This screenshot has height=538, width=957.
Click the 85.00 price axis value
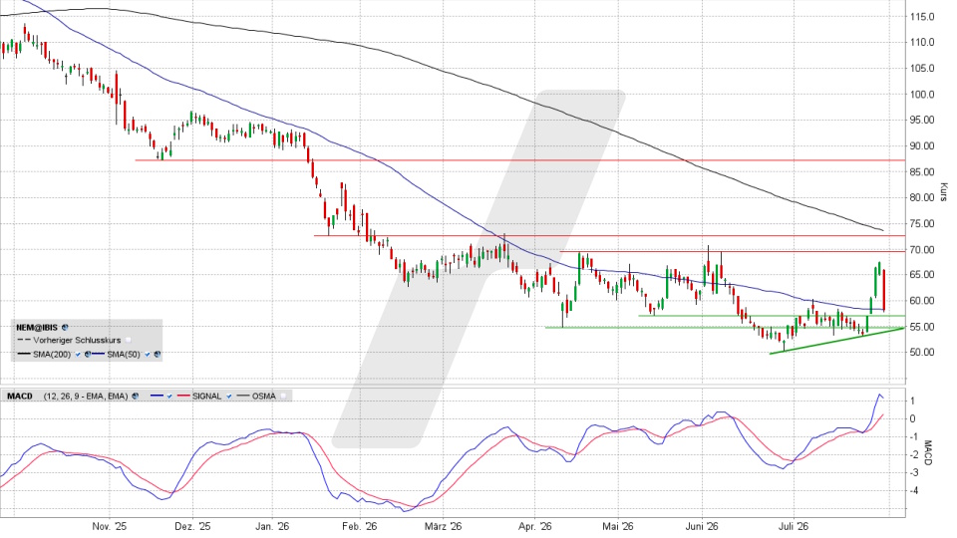922,171
